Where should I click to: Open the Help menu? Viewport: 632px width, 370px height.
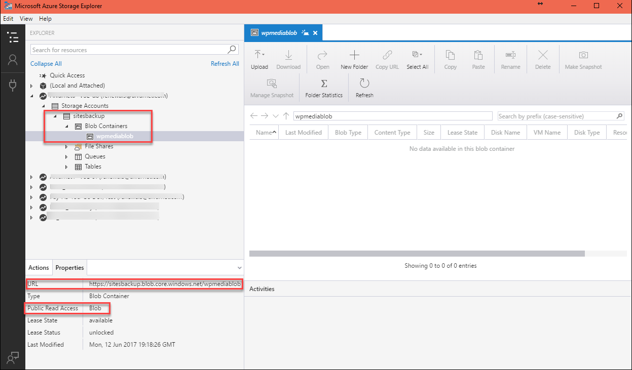(45, 19)
